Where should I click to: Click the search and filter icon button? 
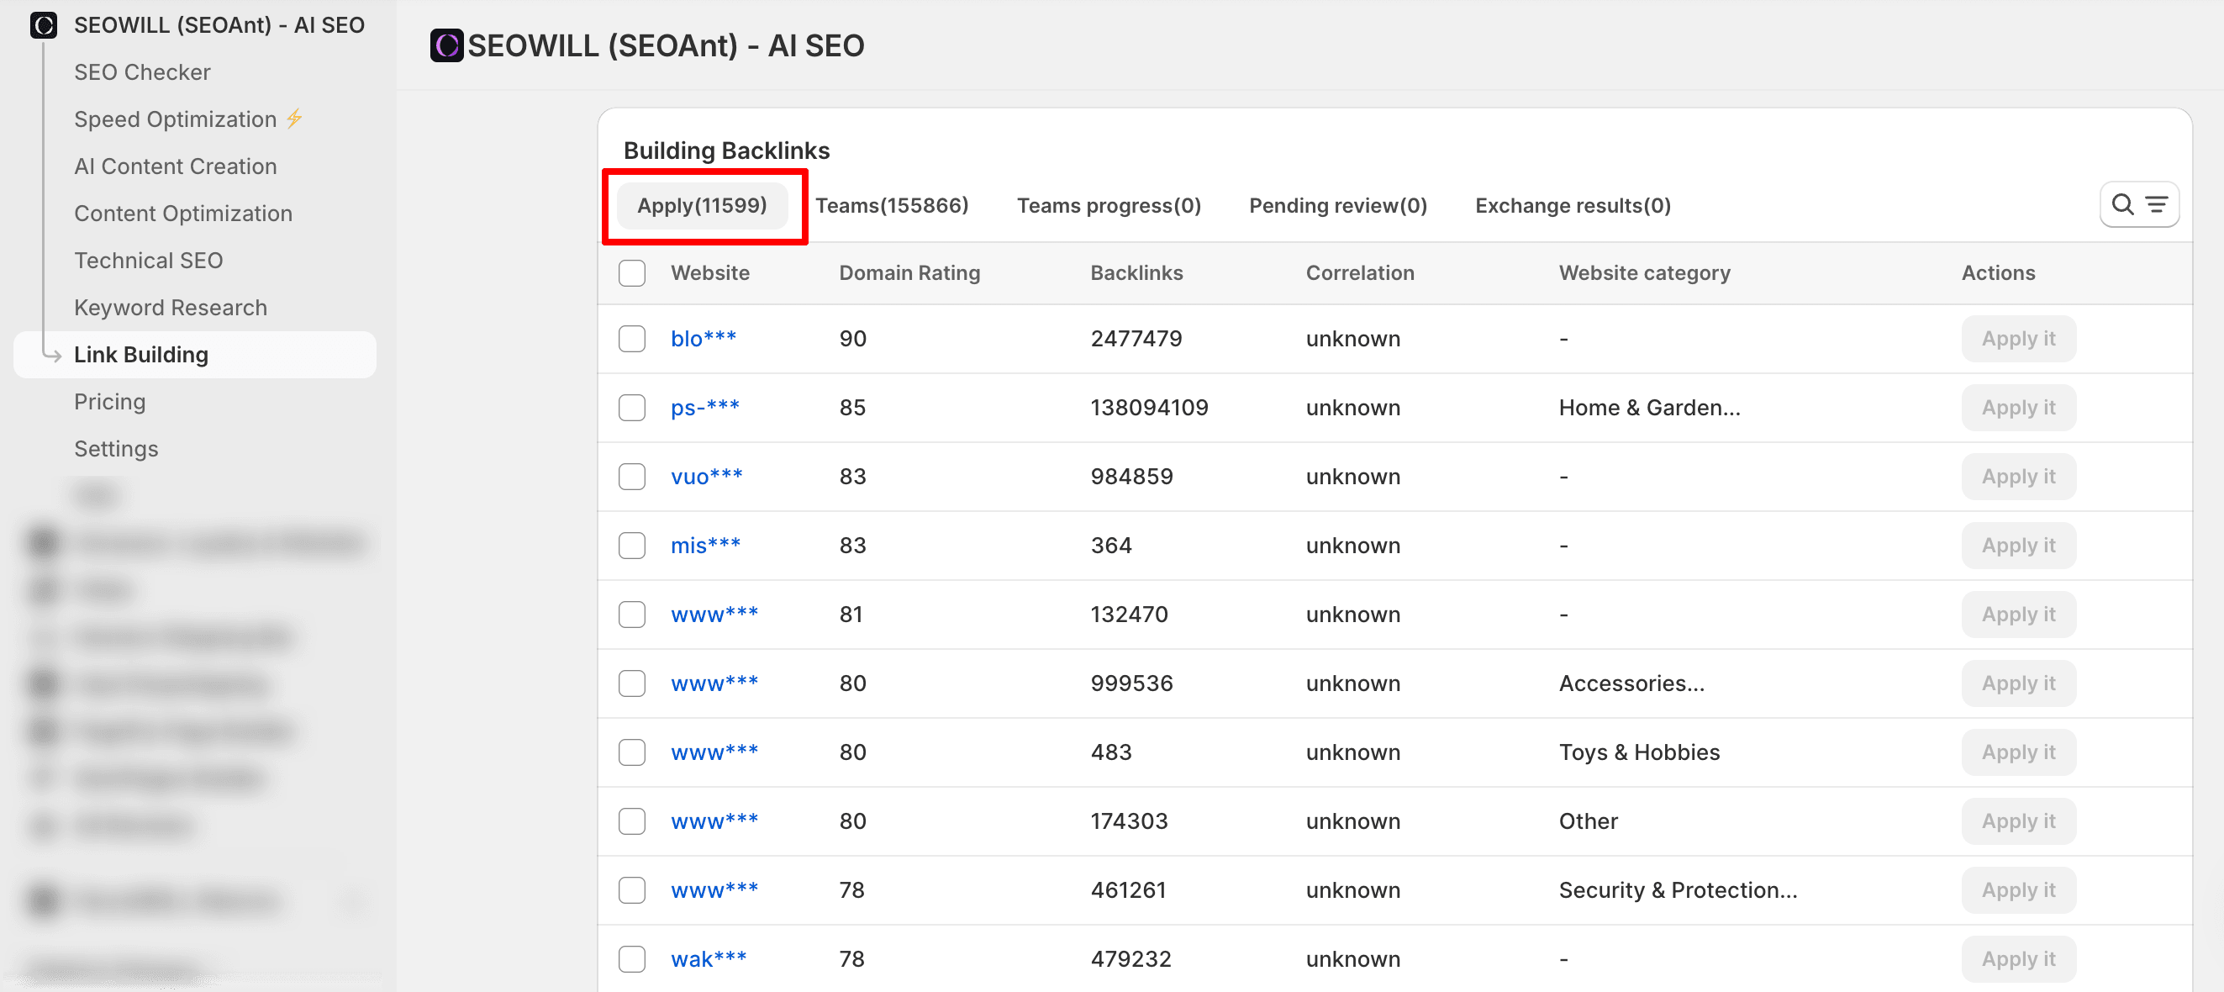tap(2138, 204)
